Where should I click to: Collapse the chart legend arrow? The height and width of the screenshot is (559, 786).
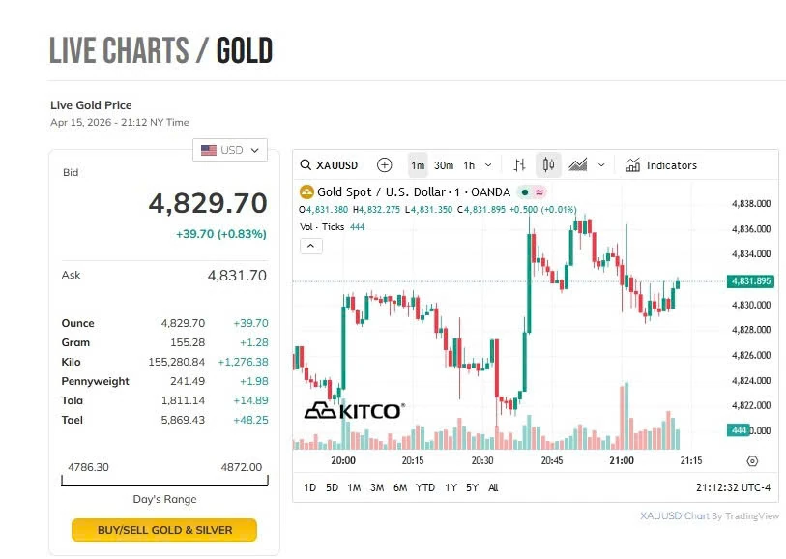click(x=312, y=246)
